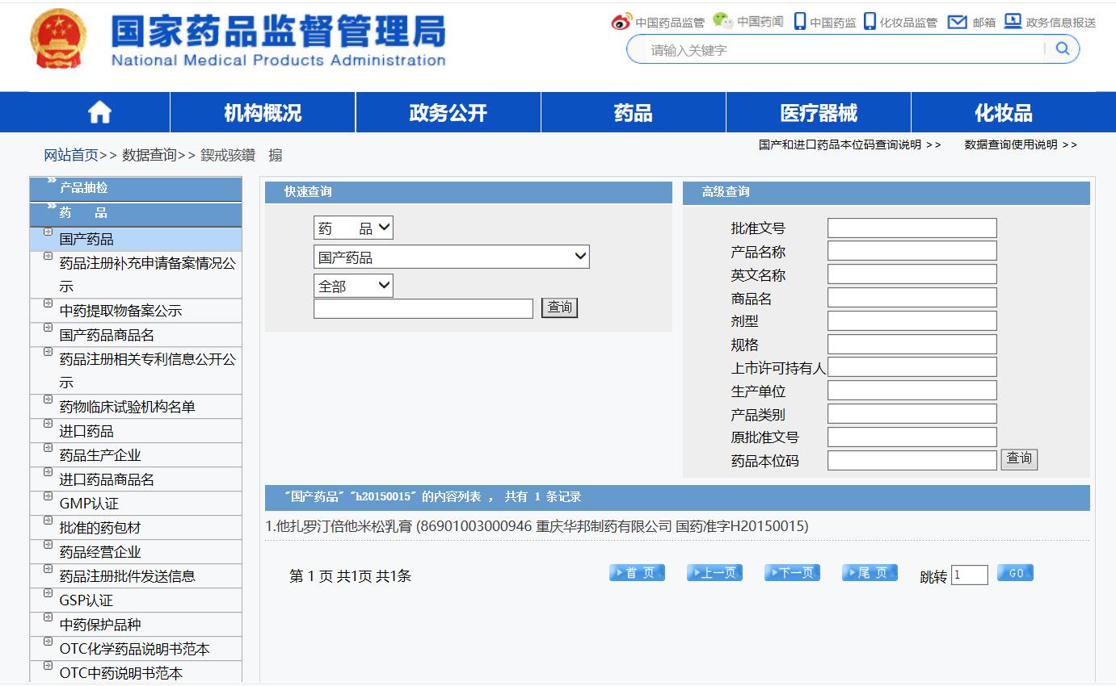Go to first page with 首页 button

click(x=637, y=572)
